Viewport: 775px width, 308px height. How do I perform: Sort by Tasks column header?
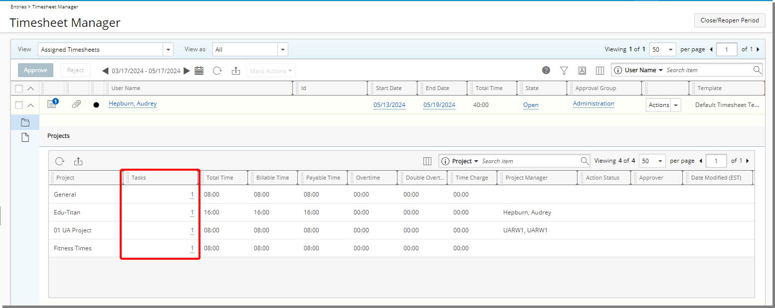click(139, 178)
